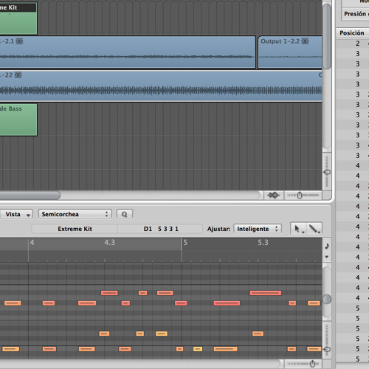Screen dimensions: 369x369
Task: Click the Posición column header
Action: (x=352, y=33)
